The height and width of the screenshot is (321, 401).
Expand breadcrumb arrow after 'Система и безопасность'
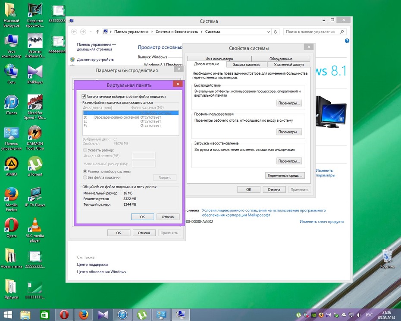tap(201, 32)
